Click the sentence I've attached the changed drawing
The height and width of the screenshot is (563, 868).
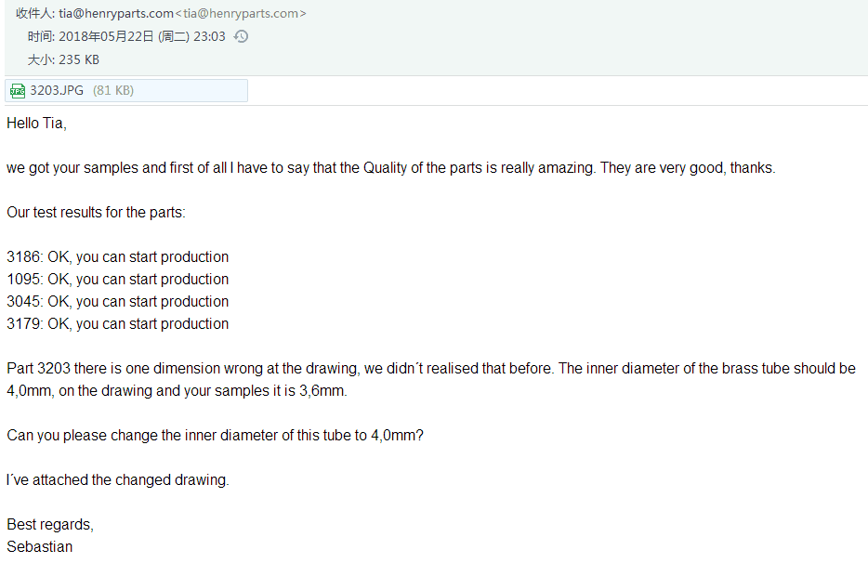pos(117,479)
